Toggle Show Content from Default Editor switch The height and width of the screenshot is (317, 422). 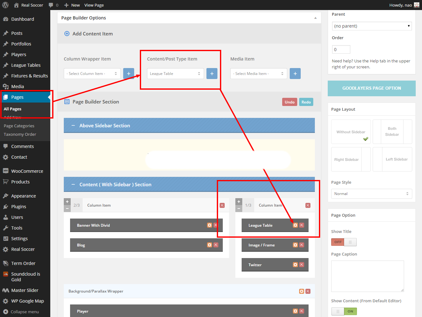point(344,311)
